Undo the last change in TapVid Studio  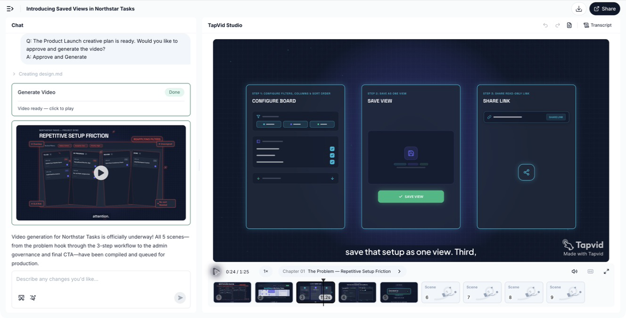pos(545,25)
